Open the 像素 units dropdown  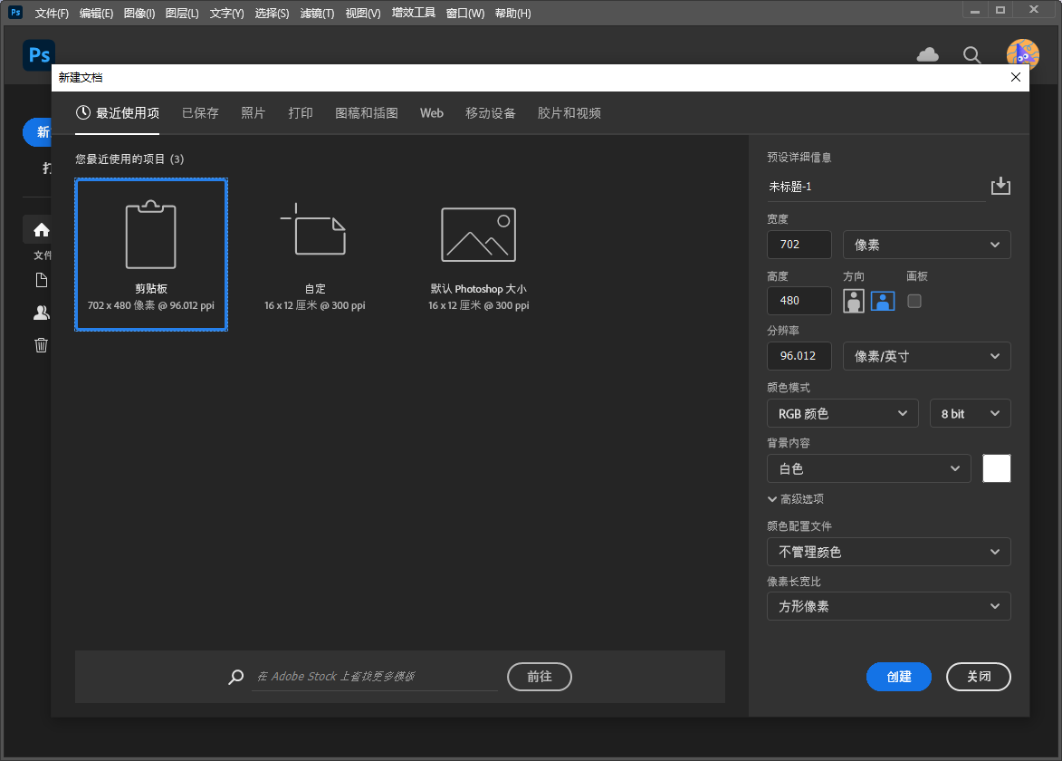(x=925, y=244)
